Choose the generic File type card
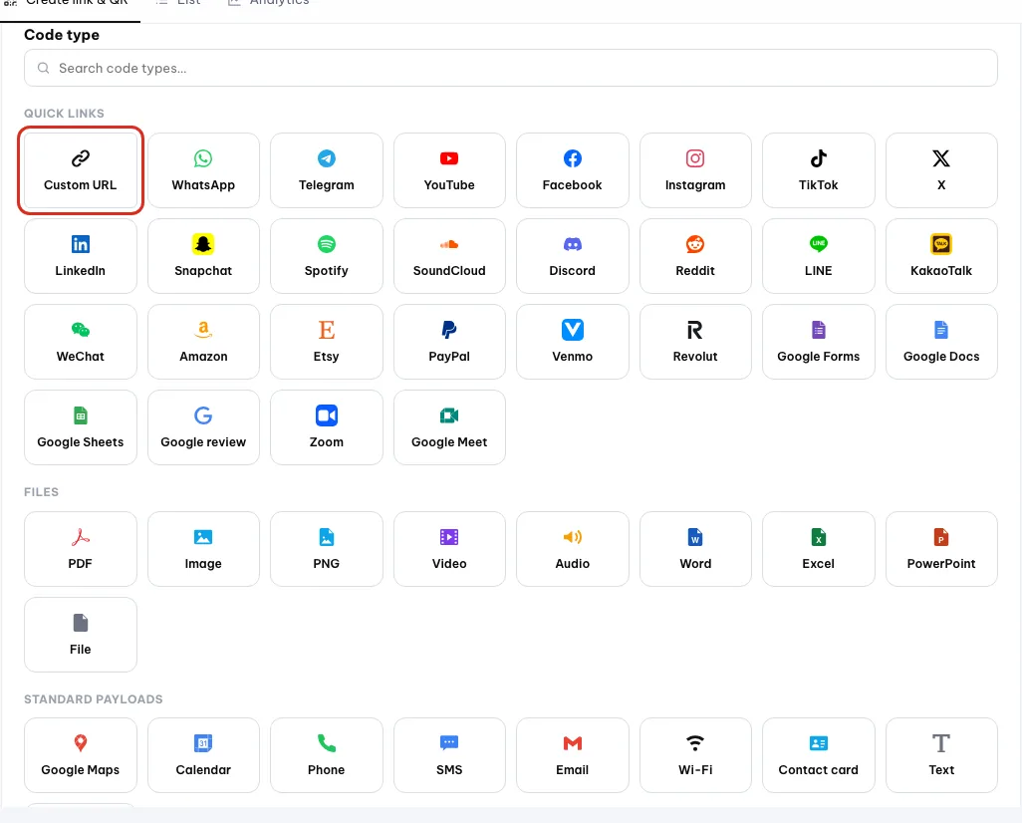The height and width of the screenshot is (823, 1022). click(x=80, y=635)
